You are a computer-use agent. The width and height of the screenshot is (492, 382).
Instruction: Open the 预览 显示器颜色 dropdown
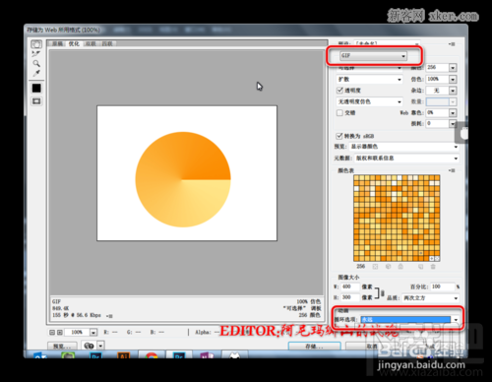tap(404, 147)
